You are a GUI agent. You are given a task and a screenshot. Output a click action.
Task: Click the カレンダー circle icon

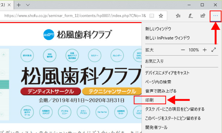pos(117,55)
